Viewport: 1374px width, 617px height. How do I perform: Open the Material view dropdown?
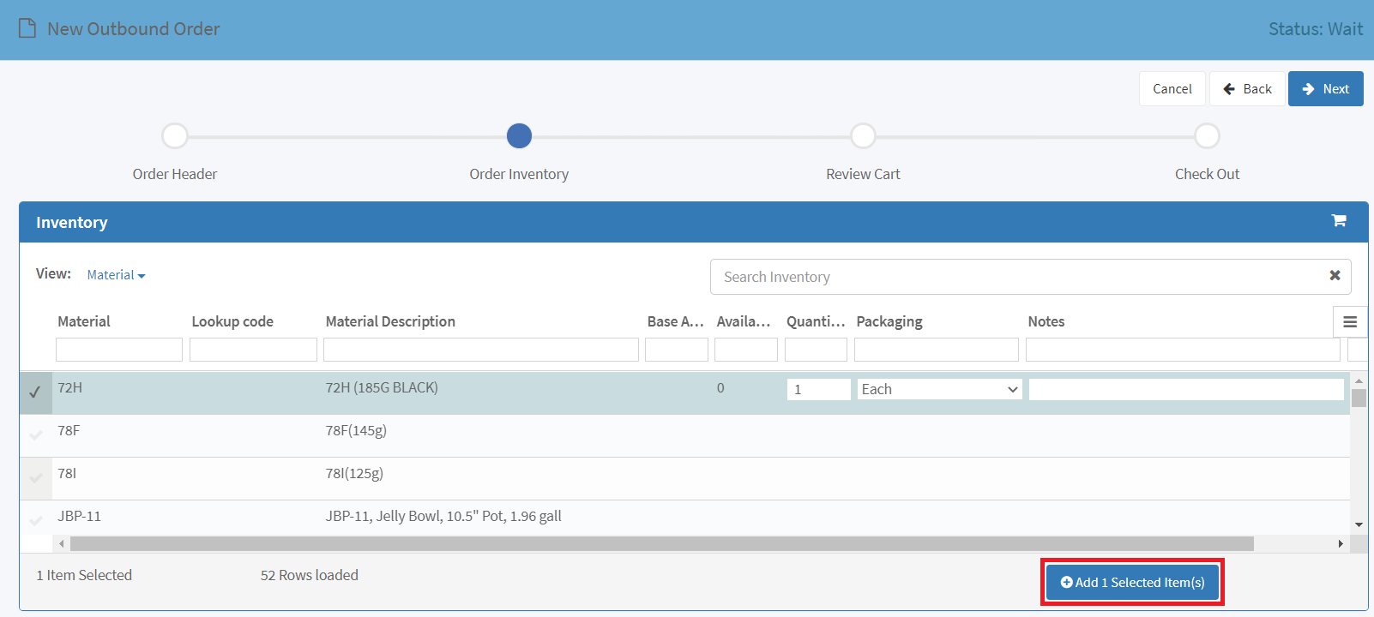pyautogui.click(x=116, y=275)
